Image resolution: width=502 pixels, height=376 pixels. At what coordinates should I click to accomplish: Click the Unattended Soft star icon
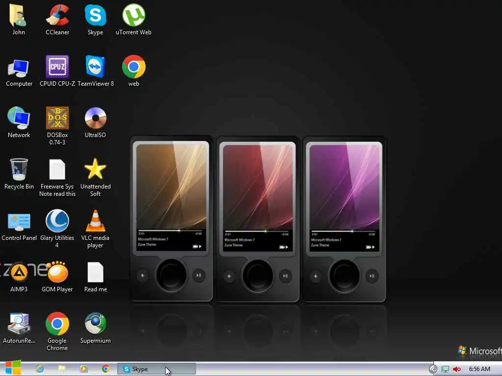pyautogui.click(x=96, y=177)
